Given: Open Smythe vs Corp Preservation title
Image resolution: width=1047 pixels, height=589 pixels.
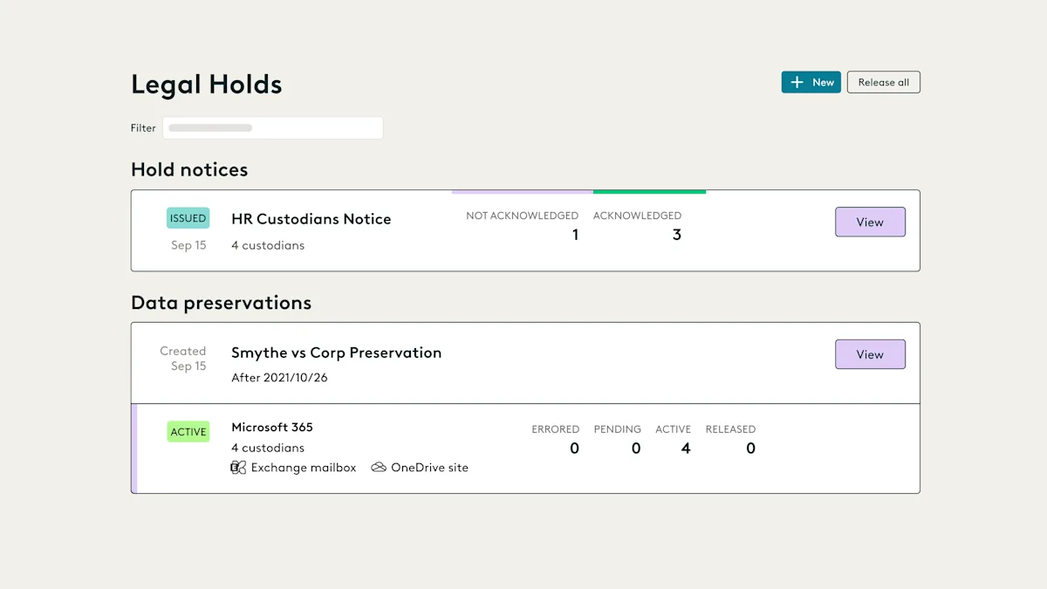Looking at the screenshot, I should [x=337, y=353].
